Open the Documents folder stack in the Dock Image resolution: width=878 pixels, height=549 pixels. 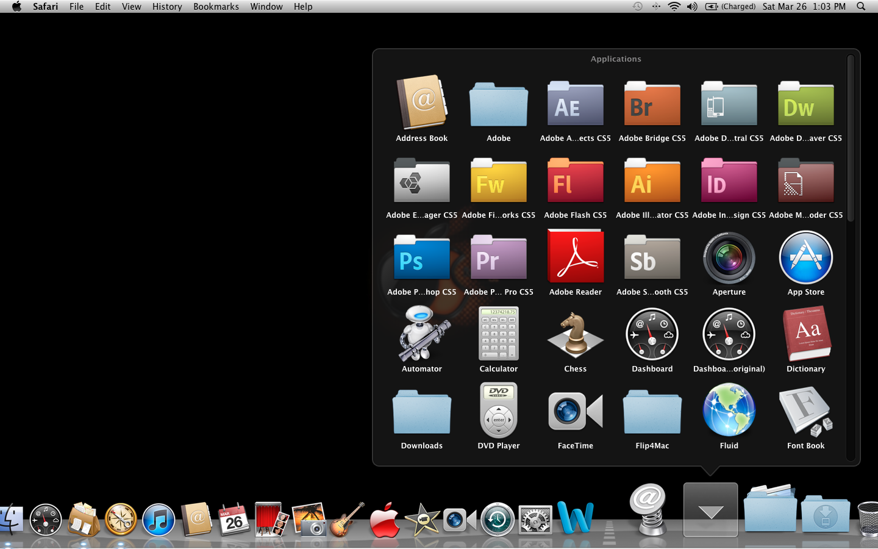coord(771,508)
